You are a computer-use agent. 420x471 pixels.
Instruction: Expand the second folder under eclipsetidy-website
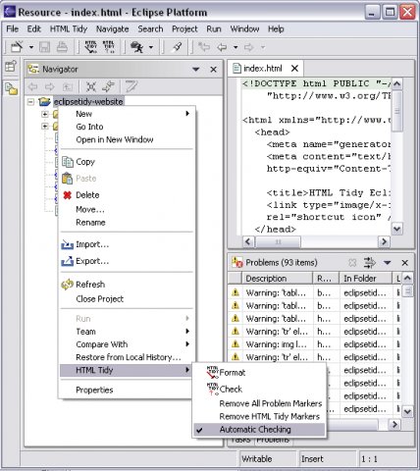click(x=45, y=126)
